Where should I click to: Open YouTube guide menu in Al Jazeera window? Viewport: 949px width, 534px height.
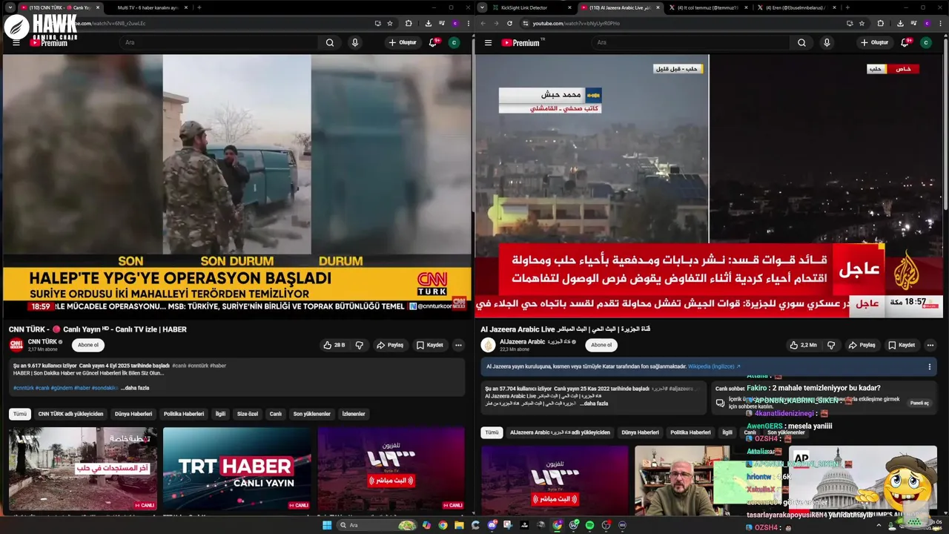(x=488, y=42)
